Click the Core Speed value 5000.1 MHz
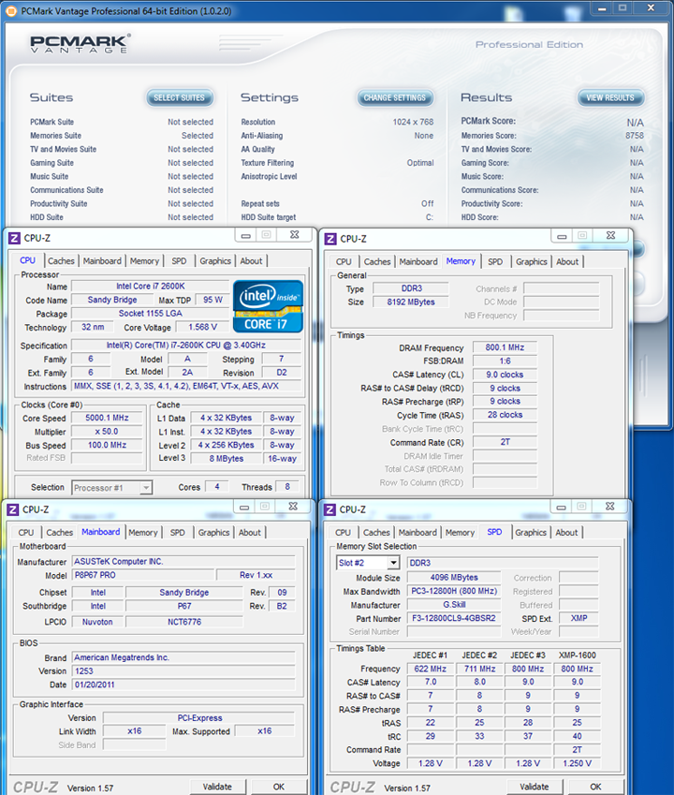674x795 pixels. click(x=107, y=419)
